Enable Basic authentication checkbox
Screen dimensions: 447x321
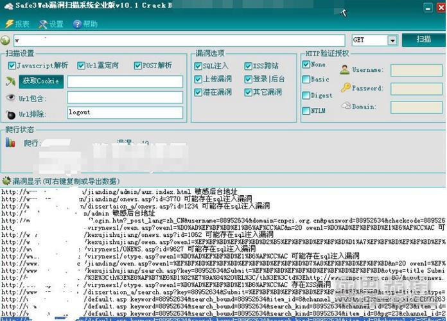click(306, 79)
